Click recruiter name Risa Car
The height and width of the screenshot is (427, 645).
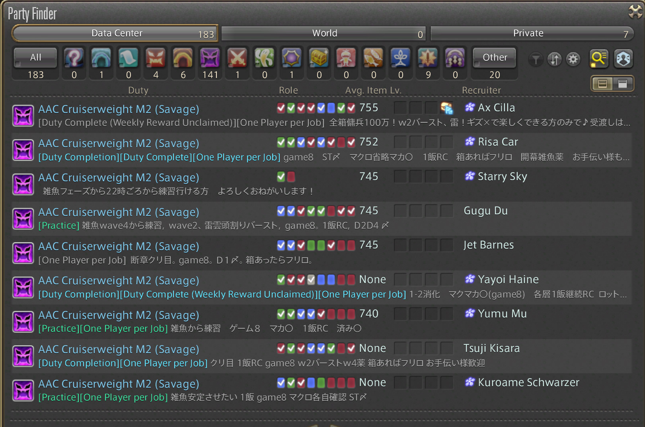498,142
